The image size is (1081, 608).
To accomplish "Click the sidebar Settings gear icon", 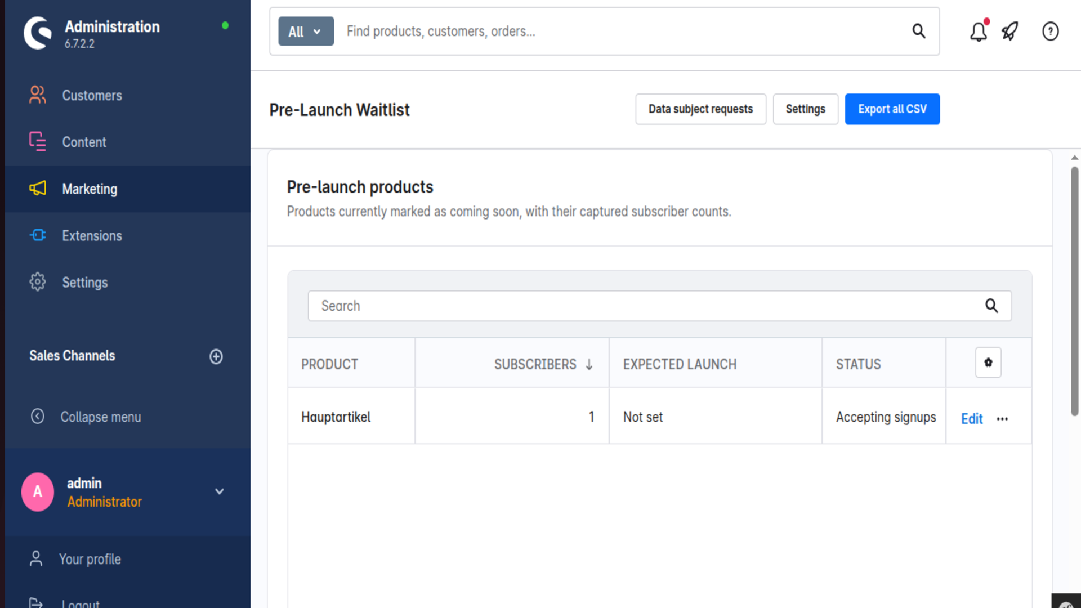I will 38,281.
